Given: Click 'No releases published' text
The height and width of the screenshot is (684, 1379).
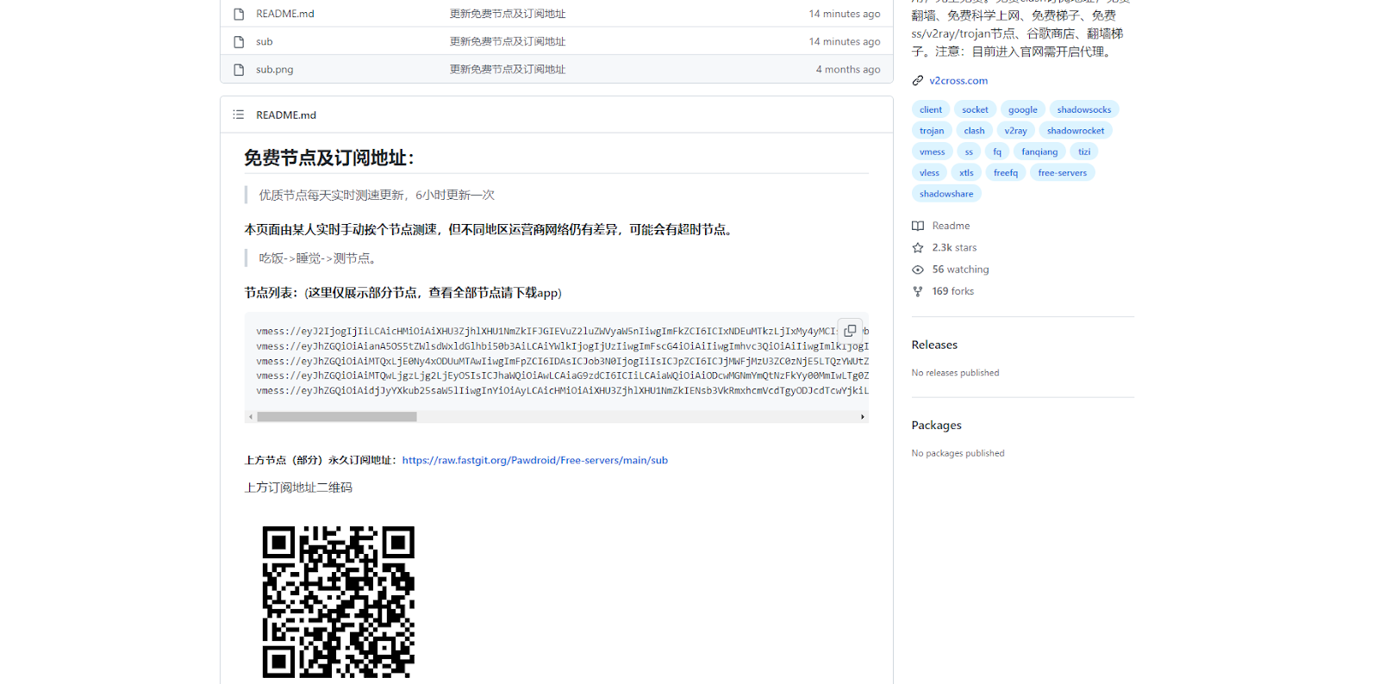Looking at the screenshot, I should coord(955,373).
